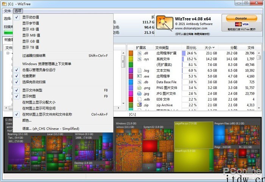The image size is (265, 182).
Task: Click the red swatch for .edb
Action: coord(131,99)
